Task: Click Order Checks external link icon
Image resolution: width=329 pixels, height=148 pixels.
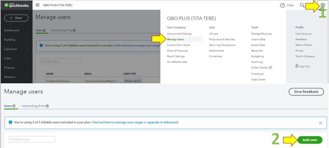Action: [x=270, y=68]
